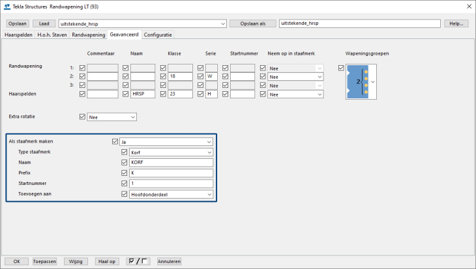Viewport: 476px width, 269px height.
Task: Toggle the checkbox next to Prefix field
Action: [125, 173]
